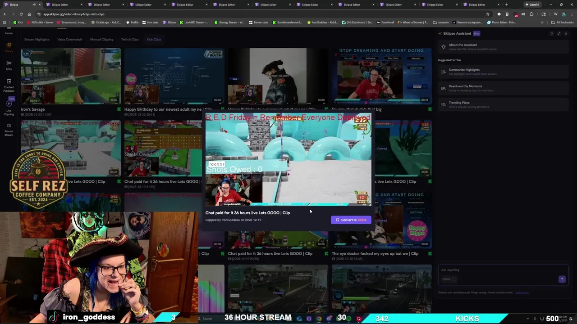The image size is (577, 324).
Task: Mute the first Eklipse tab audio
Action: click(34, 4)
